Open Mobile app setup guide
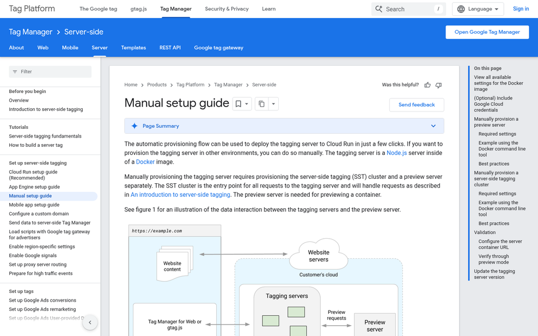 [x=34, y=205]
